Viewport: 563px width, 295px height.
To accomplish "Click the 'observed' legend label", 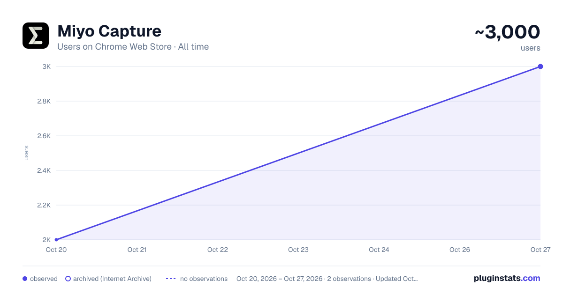I will click(x=44, y=279).
